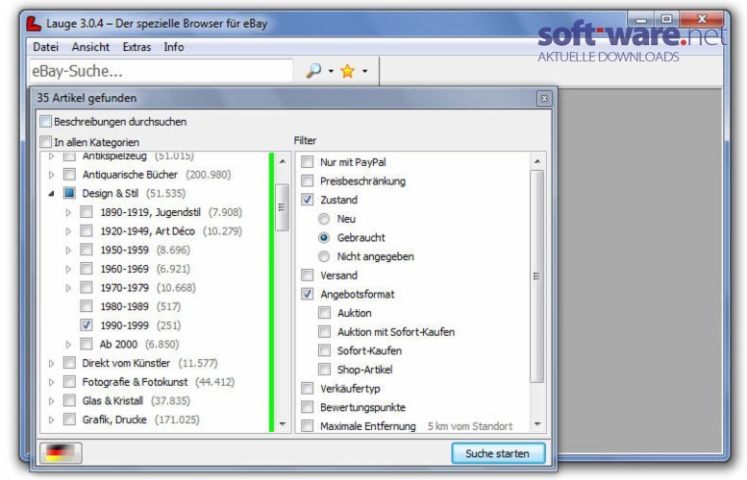Expand Antiquarische Bücher tree node
747x480 pixels.
[52, 175]
